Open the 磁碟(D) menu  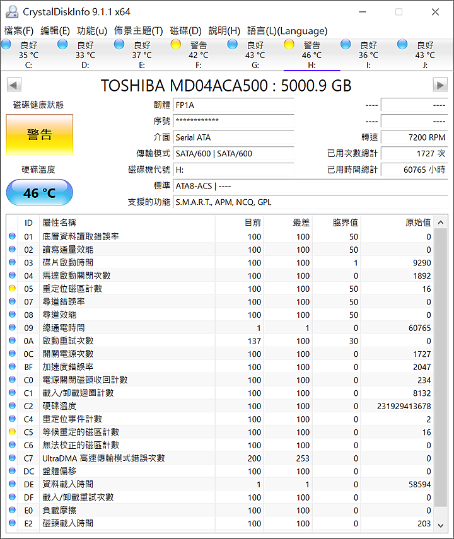point(186,31)
